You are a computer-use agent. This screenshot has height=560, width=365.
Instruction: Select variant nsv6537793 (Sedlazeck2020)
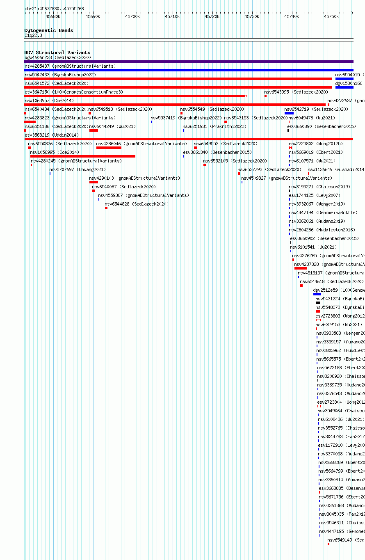click(269, 170)
